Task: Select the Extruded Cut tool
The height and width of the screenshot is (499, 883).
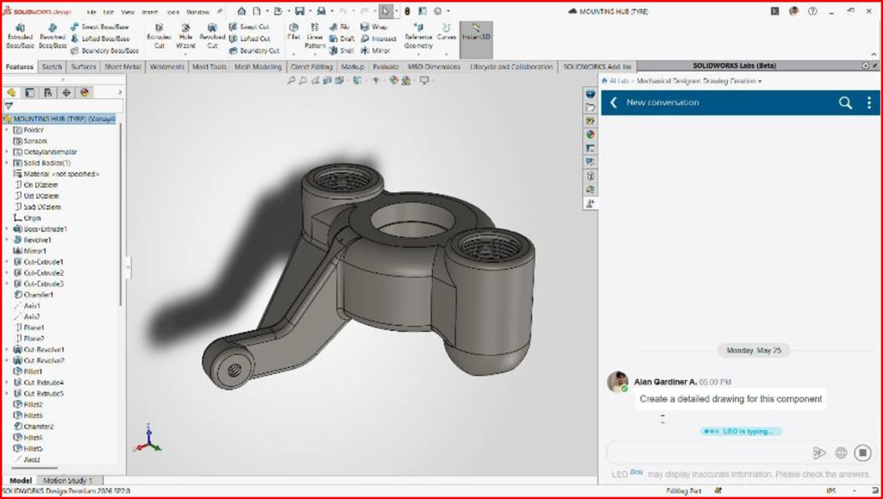Action: (x=159, y=36)
